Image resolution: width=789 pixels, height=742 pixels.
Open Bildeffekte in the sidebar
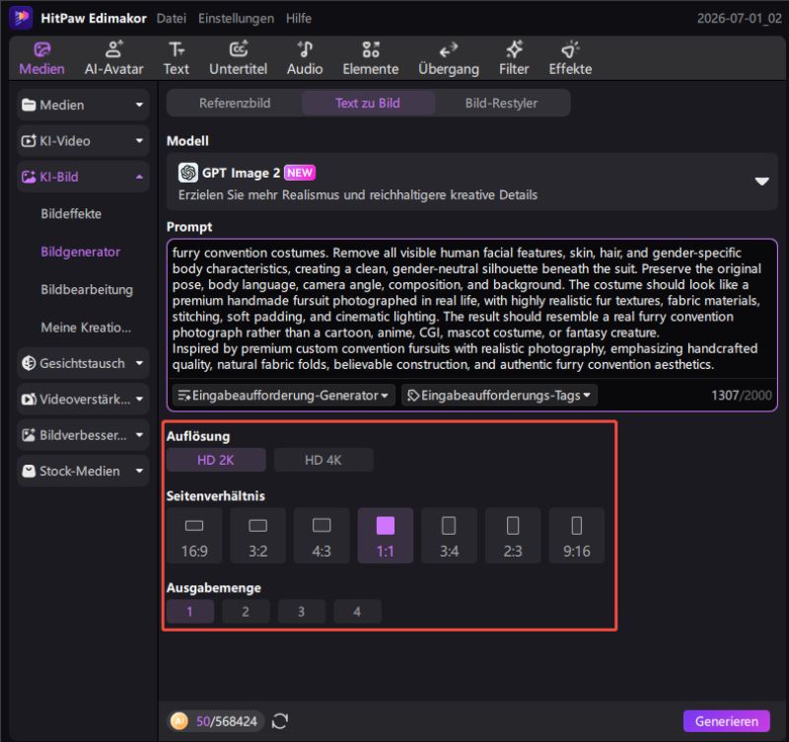[71, 214]
